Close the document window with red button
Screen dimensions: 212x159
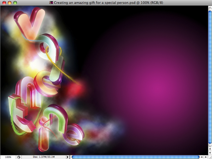click(4, 3)
